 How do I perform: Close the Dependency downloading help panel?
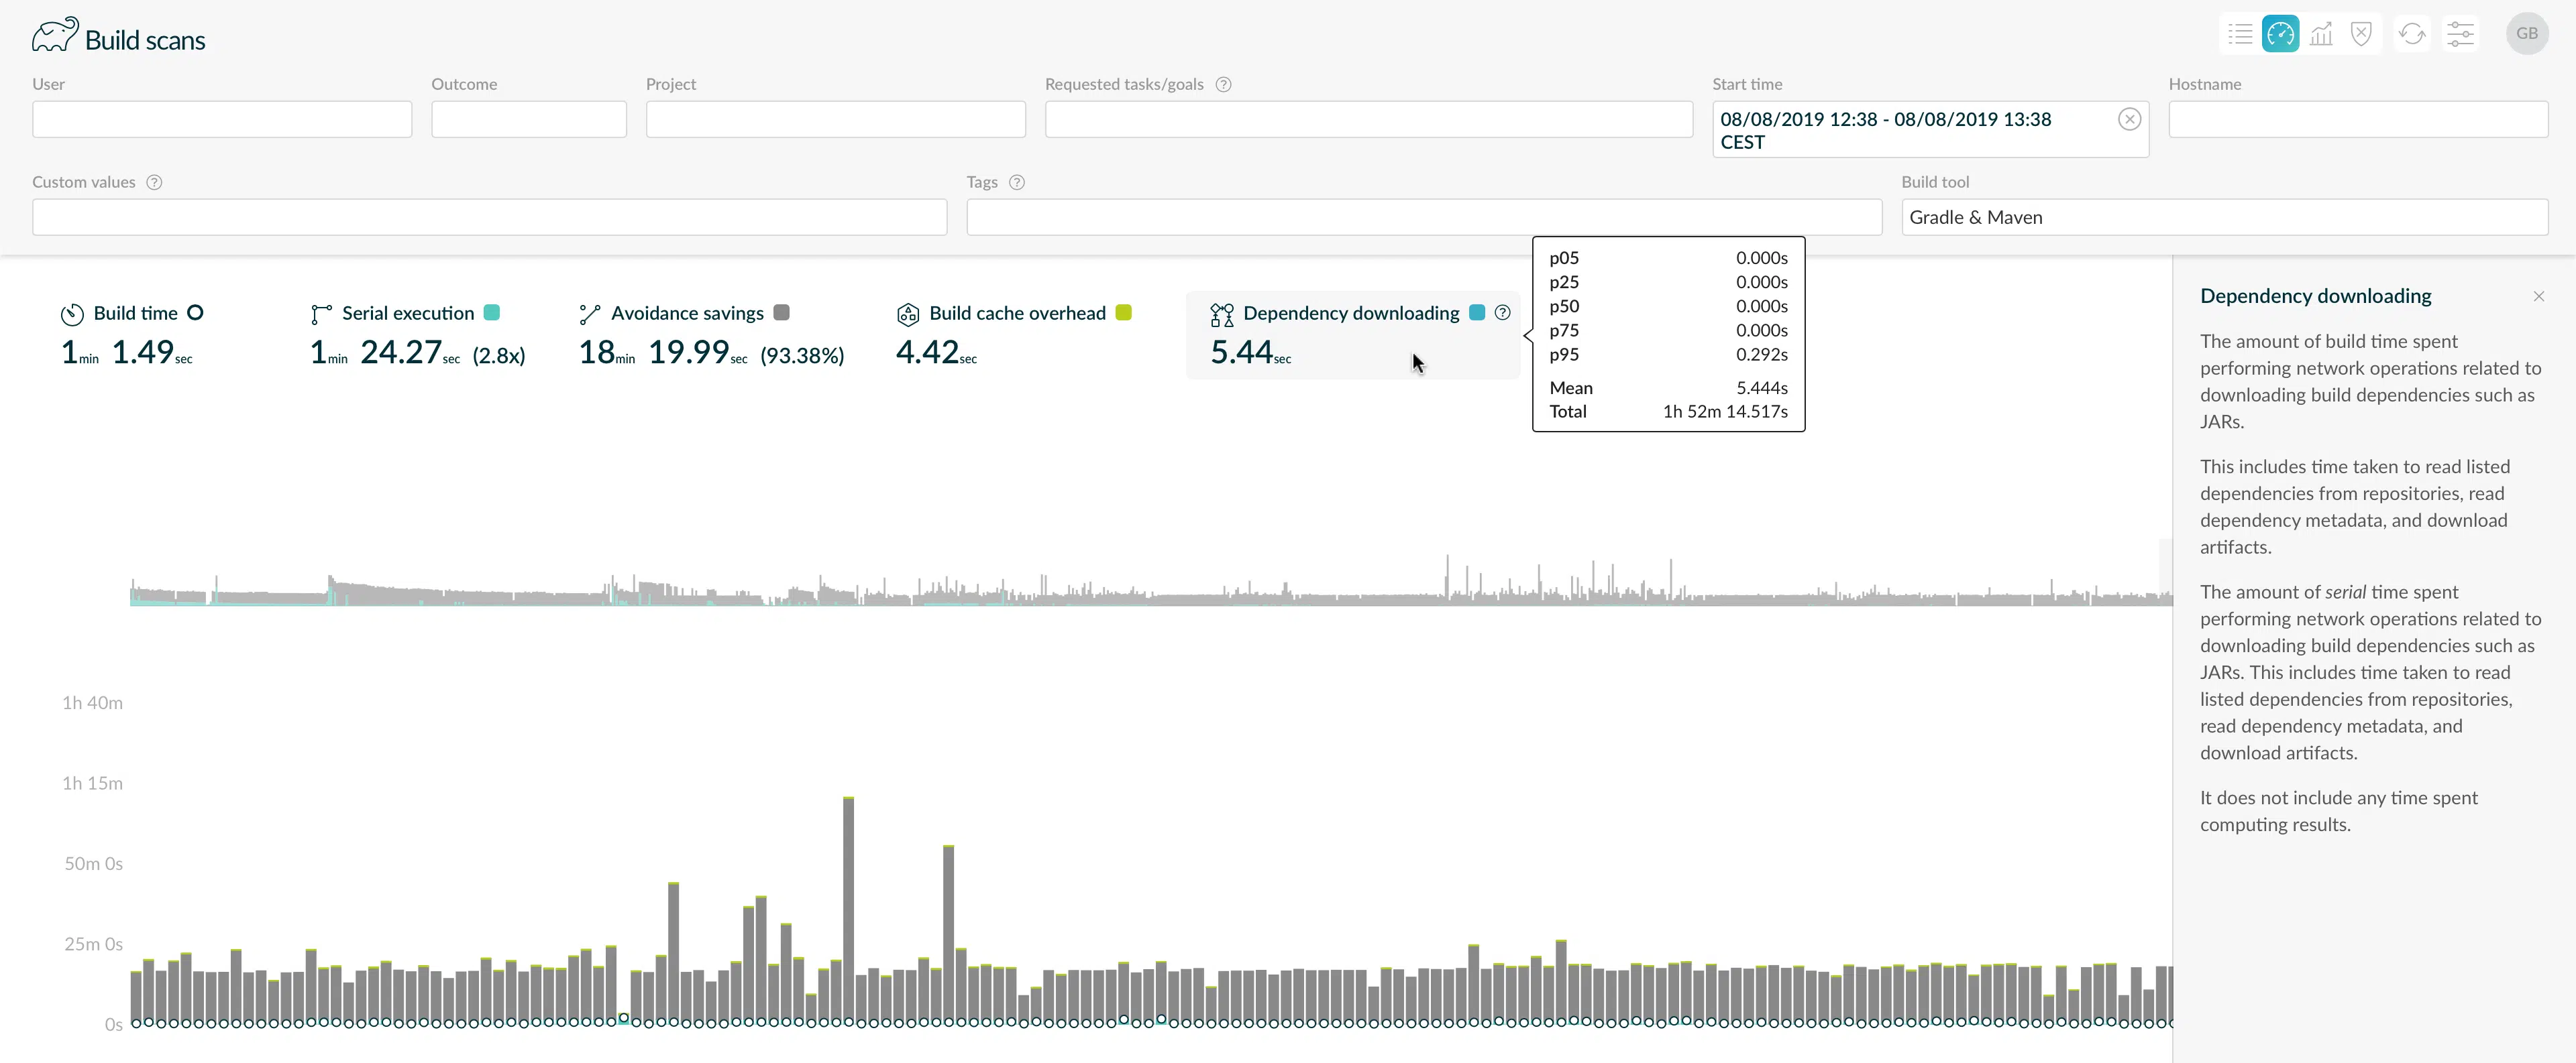pyautogui.click(x=2539, y=297)
